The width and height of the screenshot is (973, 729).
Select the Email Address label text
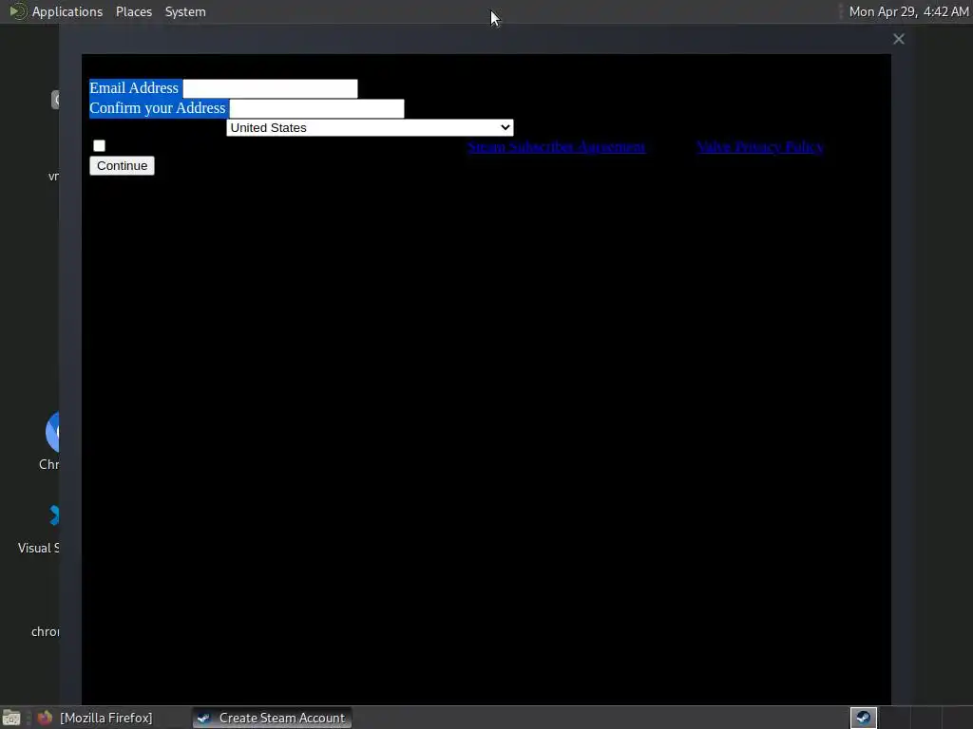click(x=134, y=88)
